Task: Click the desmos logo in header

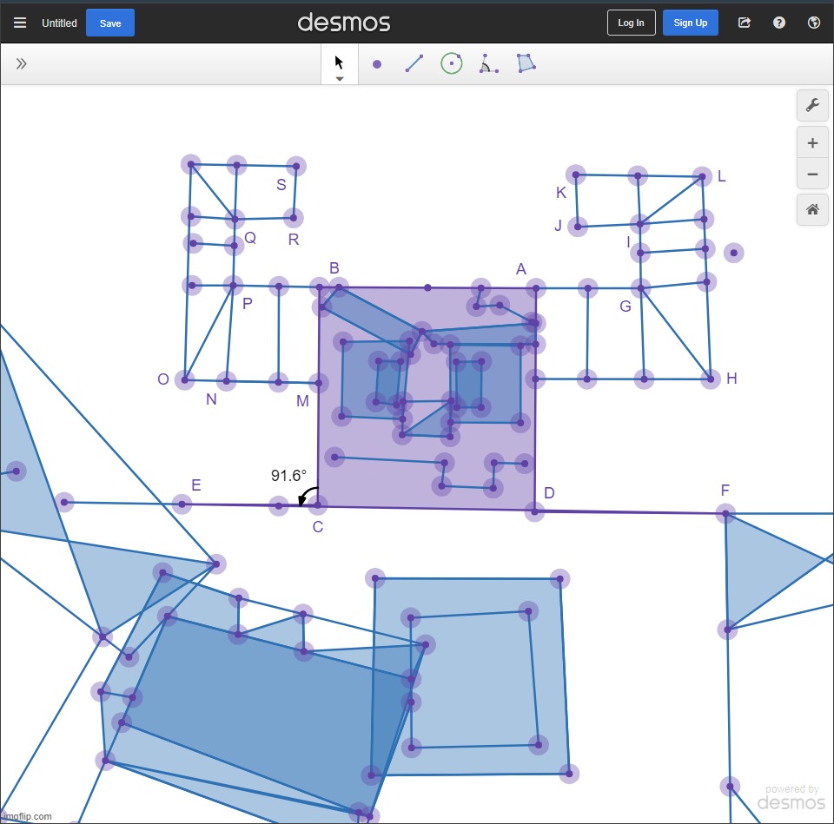Action: (x=344, y=23)
